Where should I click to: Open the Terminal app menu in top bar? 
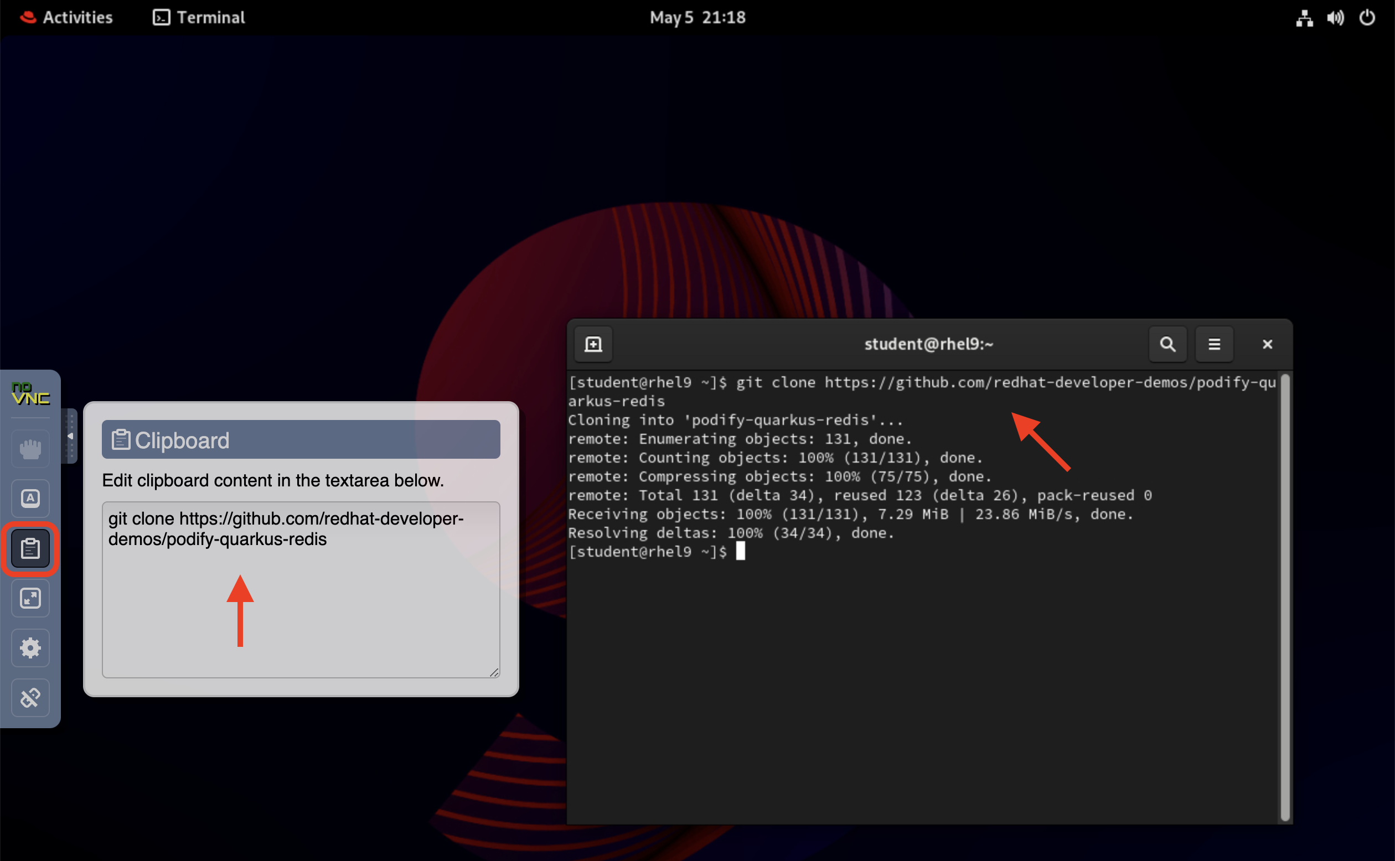pos(199,17)
